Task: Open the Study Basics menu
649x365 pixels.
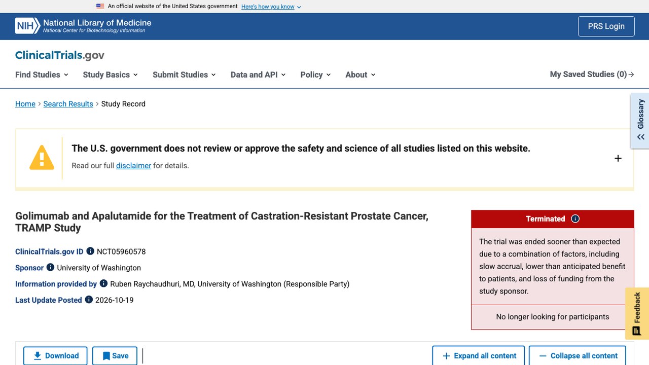Action: point(110,75)
